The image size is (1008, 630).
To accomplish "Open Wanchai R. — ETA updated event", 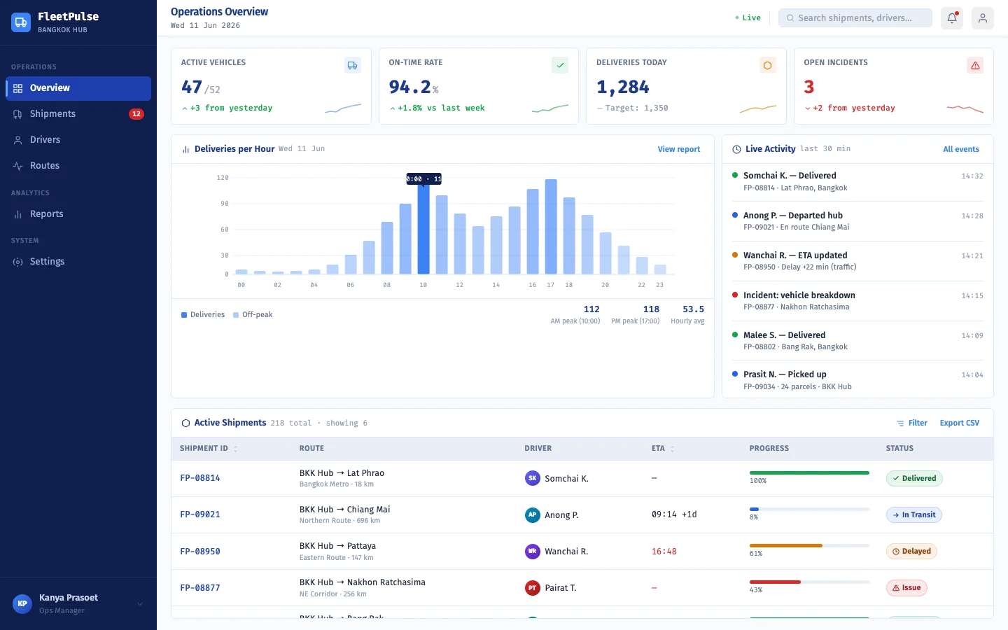I will click(857, 261).
